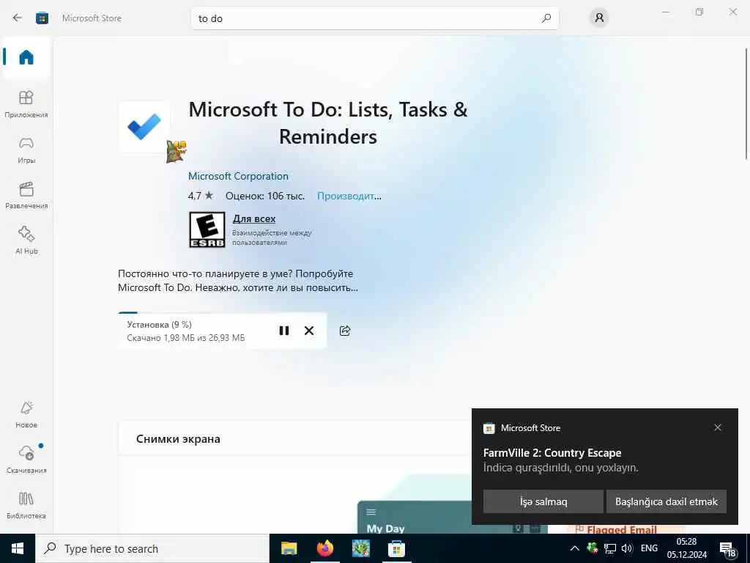Click the search magnifier icon
Image resolution: width=750 pixels, height=563 pixels.
[x=546, y=18]
